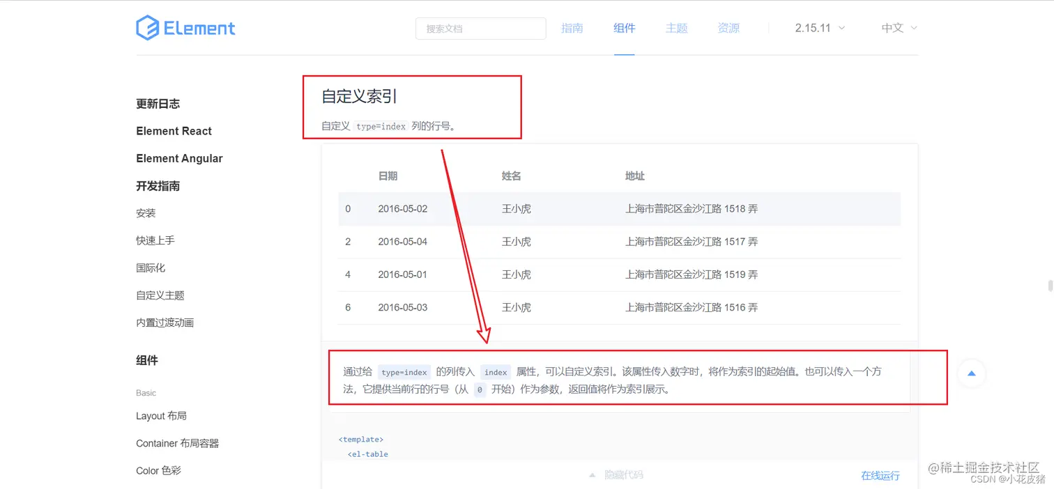Click the 自定义索引 heading
Viewport: 1054px width, 489px height.
point(359,96)
